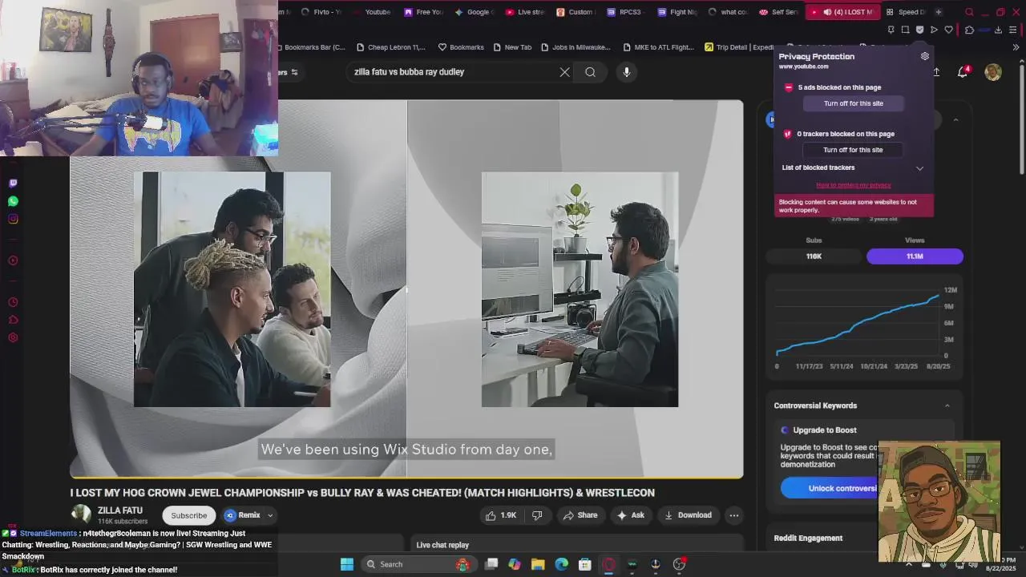Screen dimensions: 1026x577
Task: Open more actions three-dot menu under video
Action: point(733,515)
